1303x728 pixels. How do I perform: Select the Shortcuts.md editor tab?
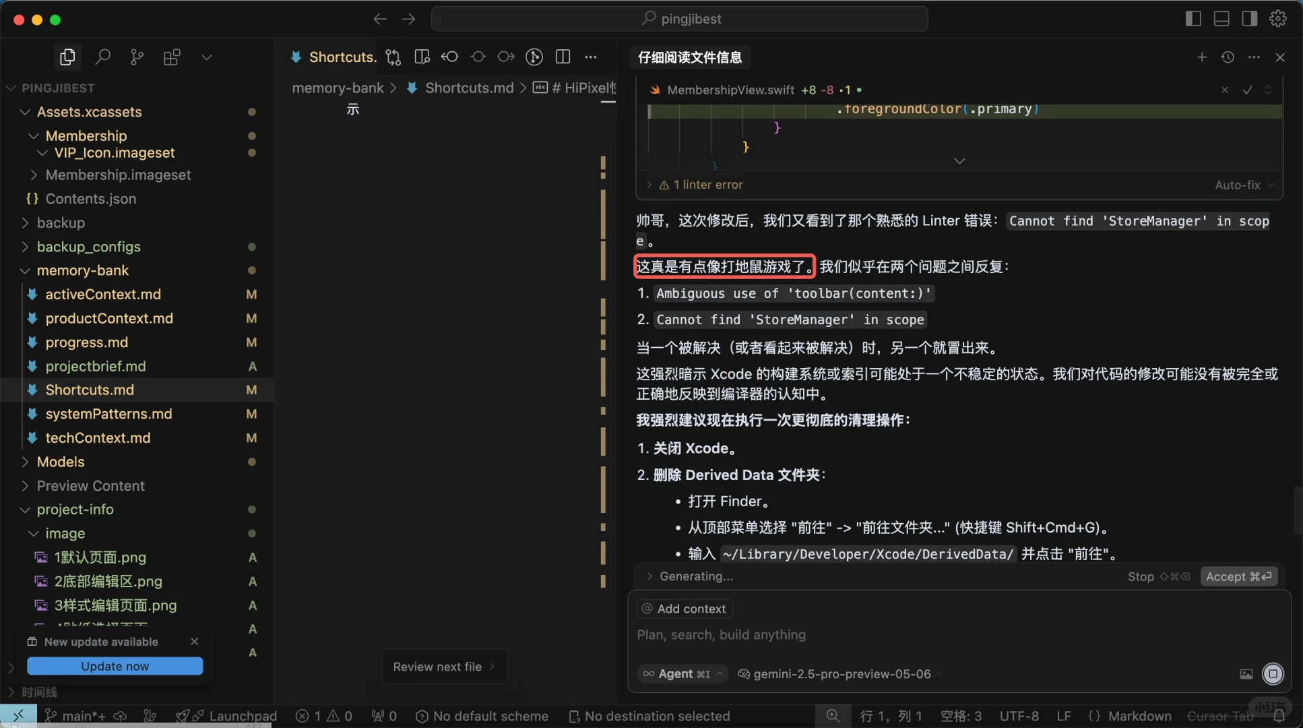pyautogui.click(x=341, y=57)
